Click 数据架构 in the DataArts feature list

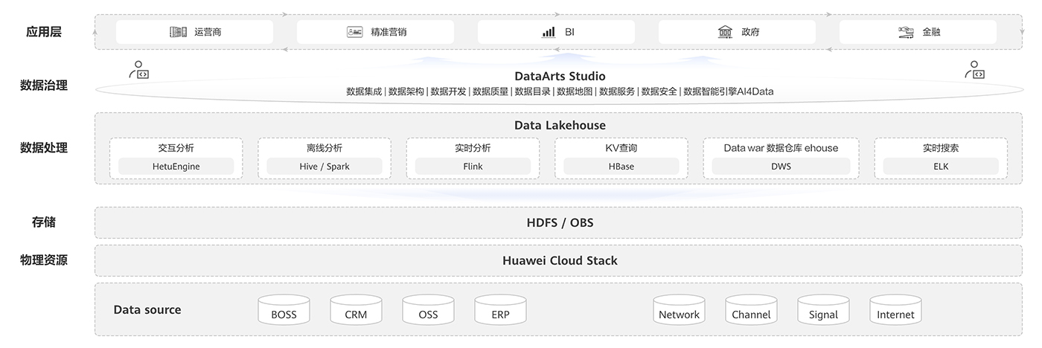click(x=406, y=91)
